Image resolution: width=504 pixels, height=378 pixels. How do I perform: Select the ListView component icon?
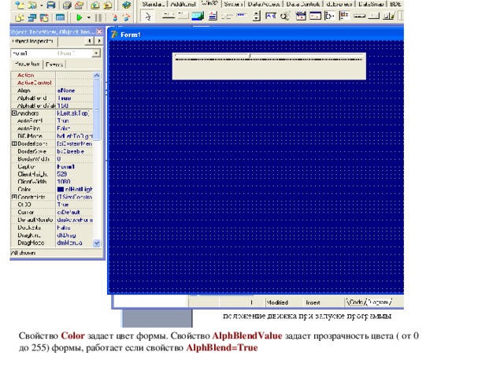344,16
